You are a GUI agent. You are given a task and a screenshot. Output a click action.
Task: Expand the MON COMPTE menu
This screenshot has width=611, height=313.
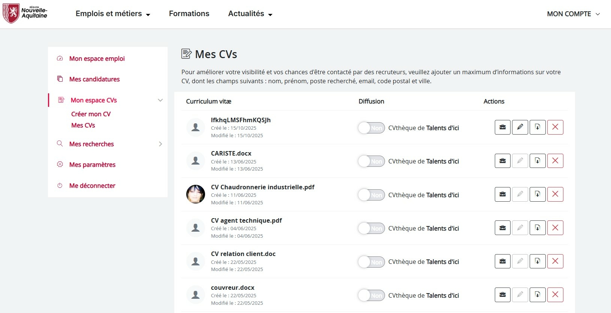[573, 14]
